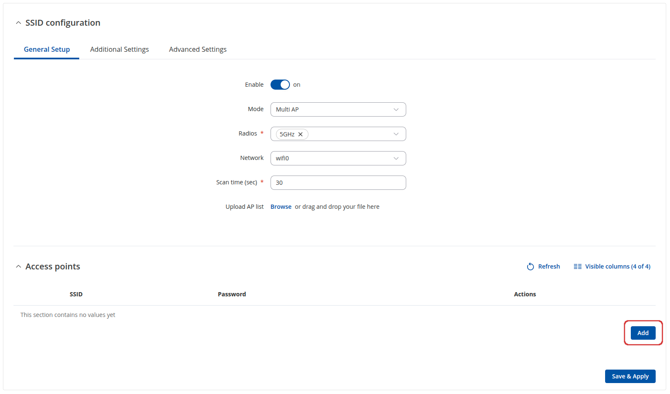Open the Mode dropdown showing Multi AP
The image size is (670, 394).
pyautogui.click(x=338, y=109)
